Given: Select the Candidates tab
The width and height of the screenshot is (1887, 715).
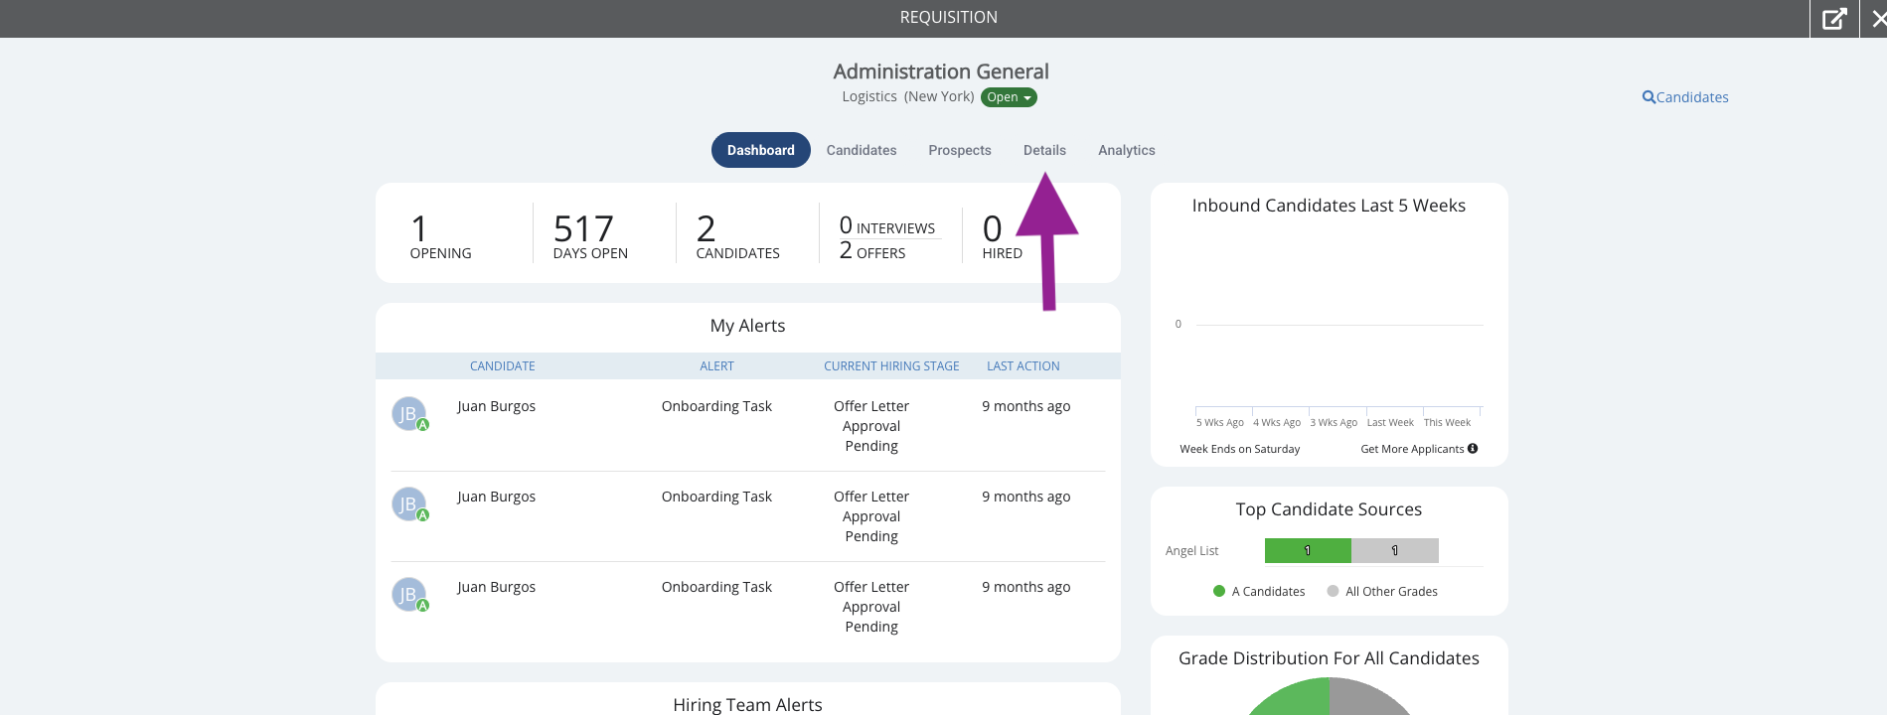Looking at the screenshot, I should (x=862, y=150).
